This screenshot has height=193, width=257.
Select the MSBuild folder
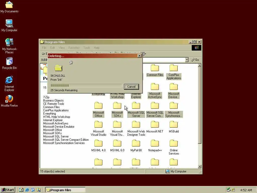(174, 127)
